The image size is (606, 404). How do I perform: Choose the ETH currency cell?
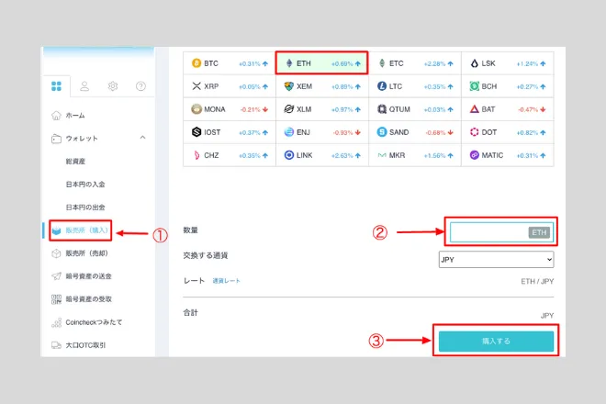(x=321, y=63)
